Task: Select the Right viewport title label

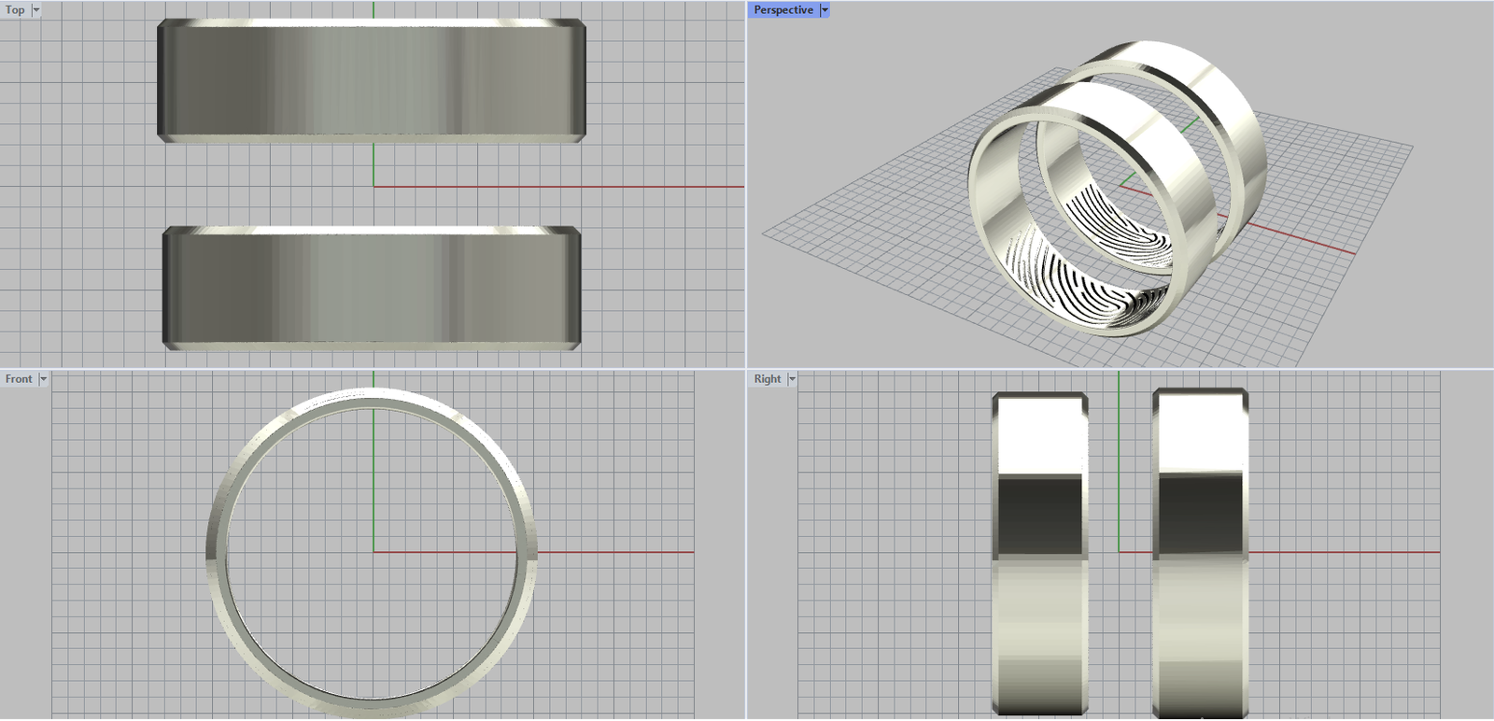Action: click(x=767, y=379)
